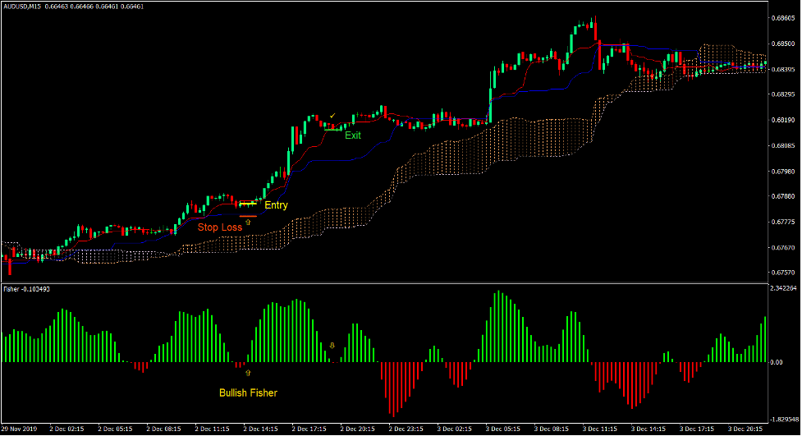Click the 0.68295 price axis label
The width and height of the screenshot is (802, 436).
(782, 94)
